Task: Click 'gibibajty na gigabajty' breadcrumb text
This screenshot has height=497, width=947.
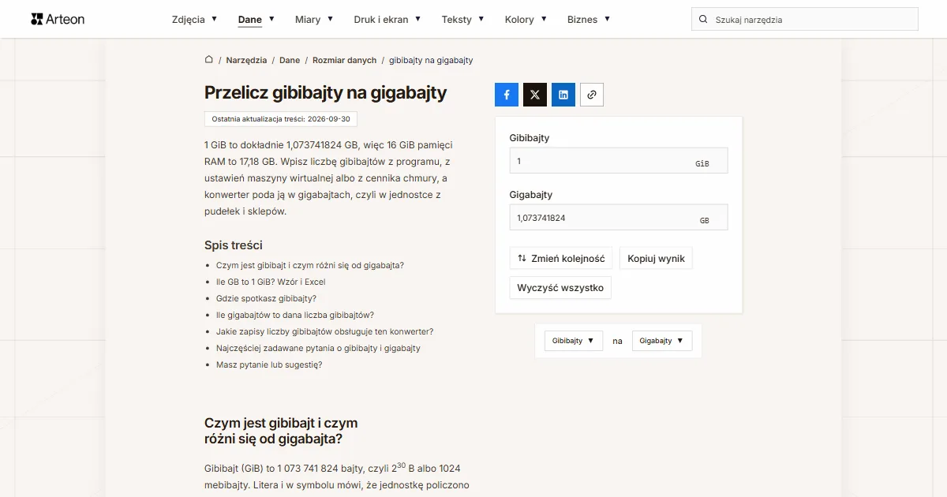Action: point(431,60)
